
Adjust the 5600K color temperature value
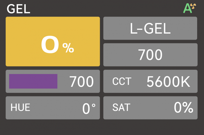(x=168, y=82)
